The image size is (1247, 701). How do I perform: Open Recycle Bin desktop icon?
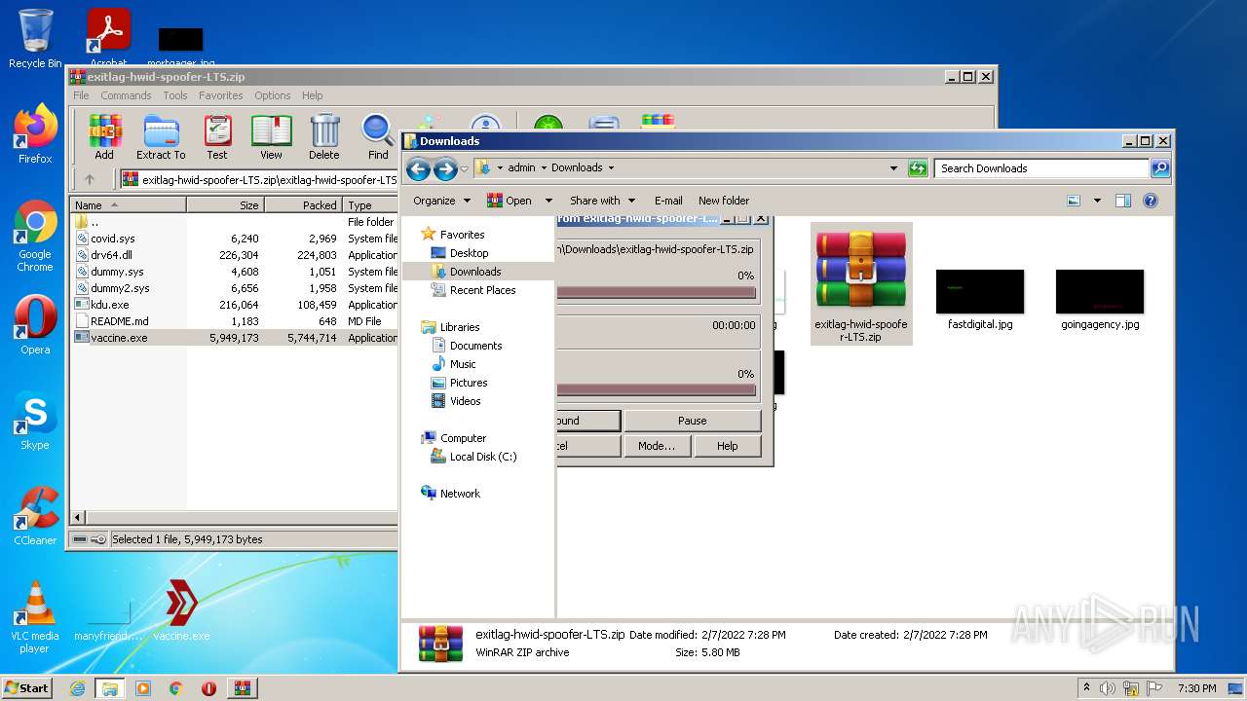point(35,39)
